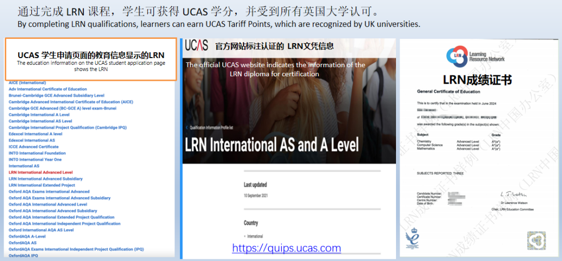
Task: Click the LRN International AS and A Level heading
Action: pos(272,145)
